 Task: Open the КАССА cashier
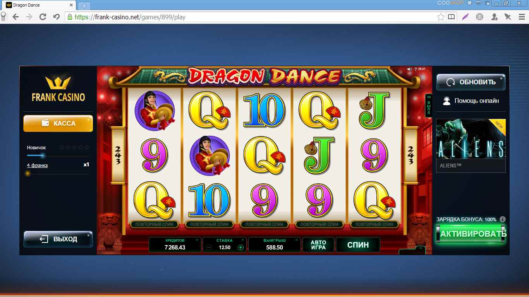click(58, 123)
